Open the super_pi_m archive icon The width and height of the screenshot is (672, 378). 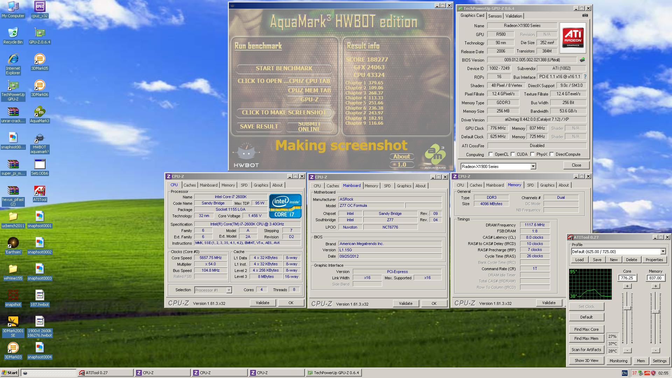click(13, 167)
